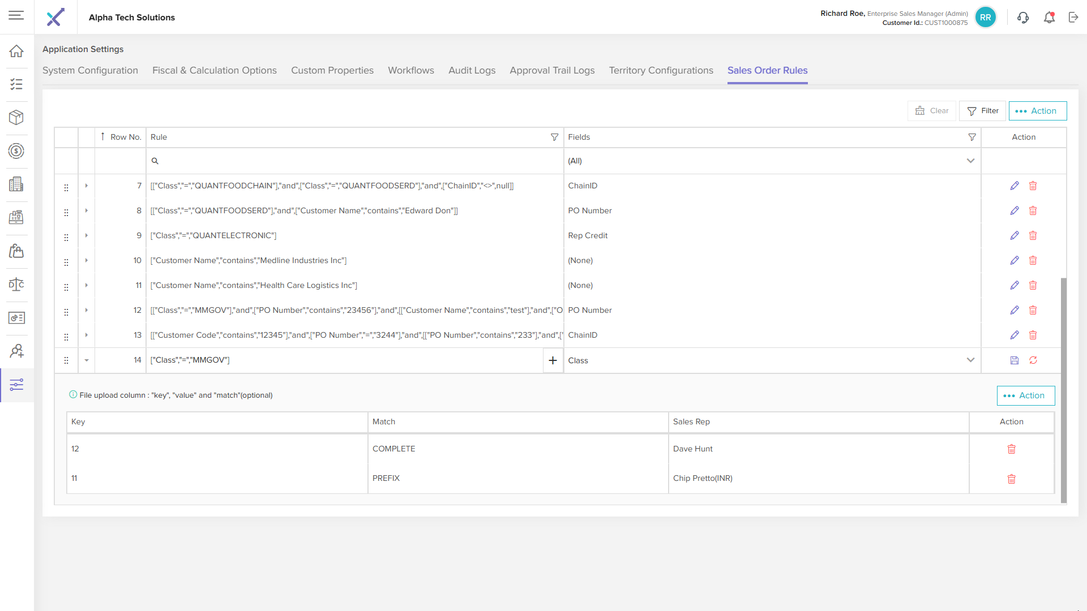
Task: Edit rule in row 9
Action: (1015, 235)
